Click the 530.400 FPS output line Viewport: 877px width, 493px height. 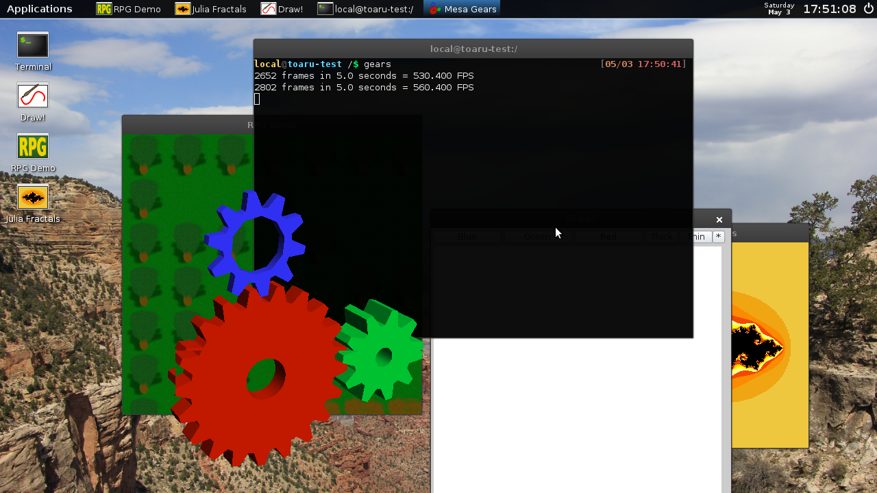click(364, 76)
